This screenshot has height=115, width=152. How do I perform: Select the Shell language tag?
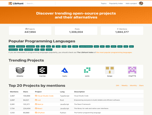pyautogui.click(x=64, y=47)
